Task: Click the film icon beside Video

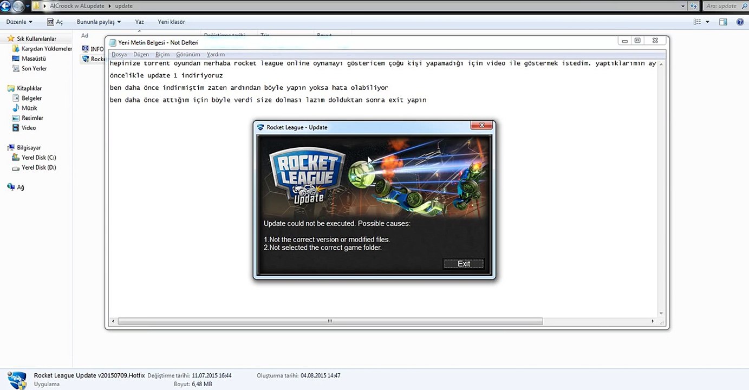Action: pos(16,128)
